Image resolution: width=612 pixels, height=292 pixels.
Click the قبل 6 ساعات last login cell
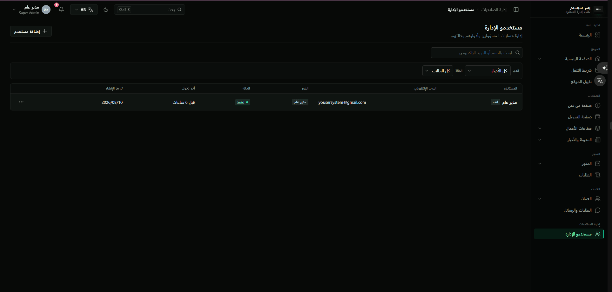tap(184, 102)
